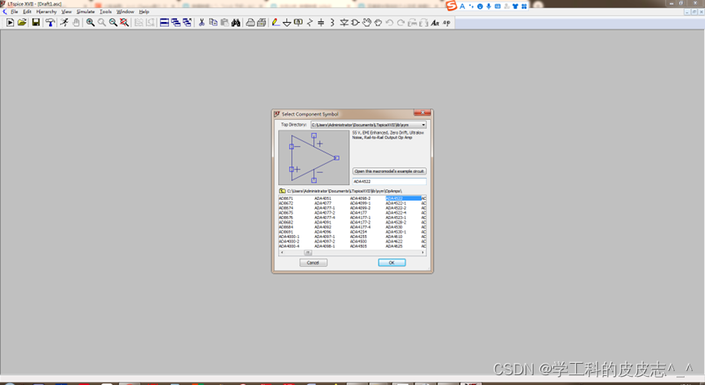Viewport: 705px width, 385px height.
Task: Click the OK button in the dialog
Action: [x=392, y=263]
